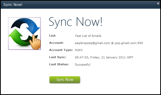Screen dimensions: 161x95
Task: Click the sync arrows icon image
Action: pos(24,34)
